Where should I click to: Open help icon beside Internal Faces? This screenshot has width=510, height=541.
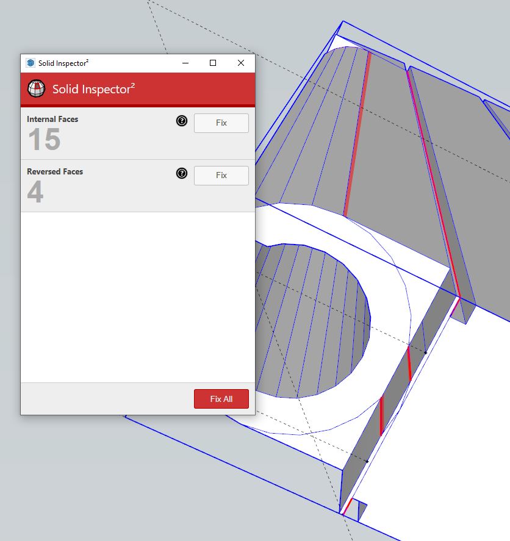coord(182,121)
